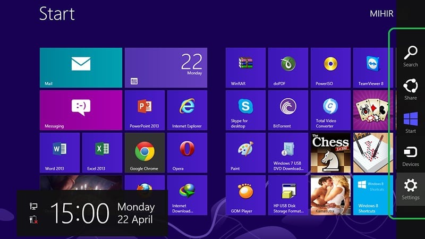This screenshot has width=425, height=239.
Task: Open the doPDF tile
Action: [x=288, y=68]
